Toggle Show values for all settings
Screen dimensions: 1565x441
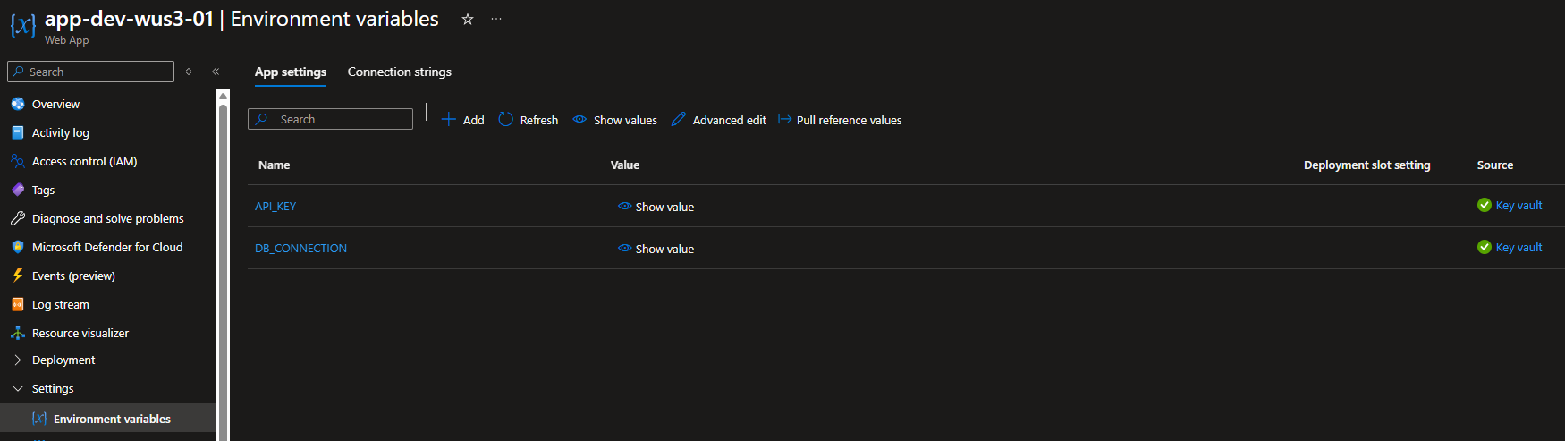tap(615, 120)
